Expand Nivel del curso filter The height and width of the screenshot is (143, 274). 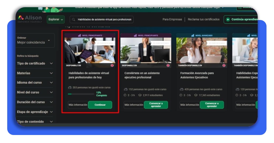coord(35,92)
